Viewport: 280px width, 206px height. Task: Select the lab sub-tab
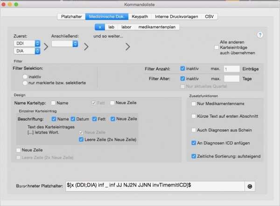111,27
